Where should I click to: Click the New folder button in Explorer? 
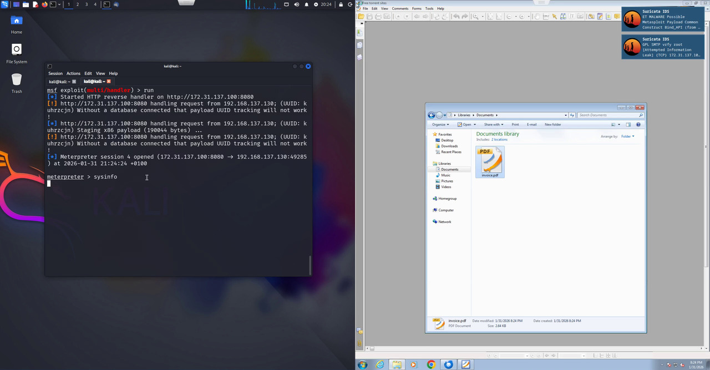coord(552,125)
